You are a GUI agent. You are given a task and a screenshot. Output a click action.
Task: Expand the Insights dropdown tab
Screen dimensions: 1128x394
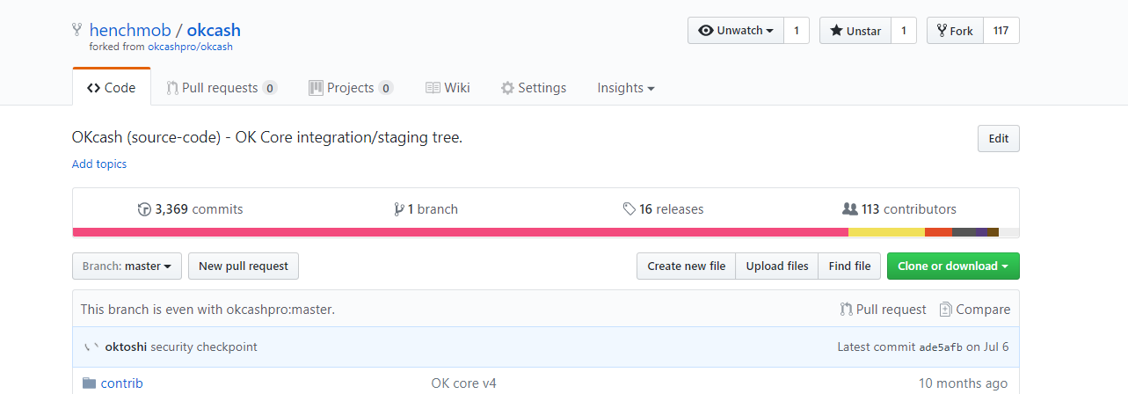626,88
